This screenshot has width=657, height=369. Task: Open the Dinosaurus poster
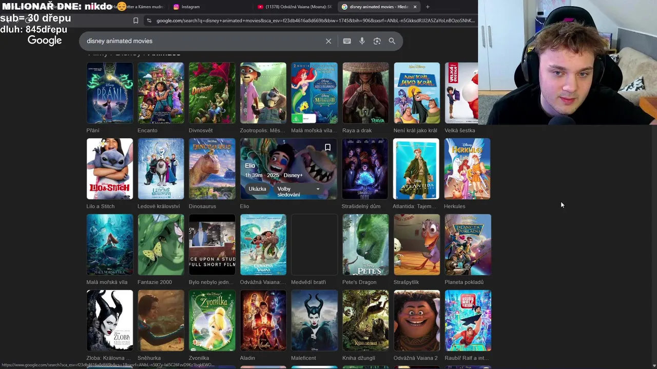pyautogui.click(x=212, y=169)
